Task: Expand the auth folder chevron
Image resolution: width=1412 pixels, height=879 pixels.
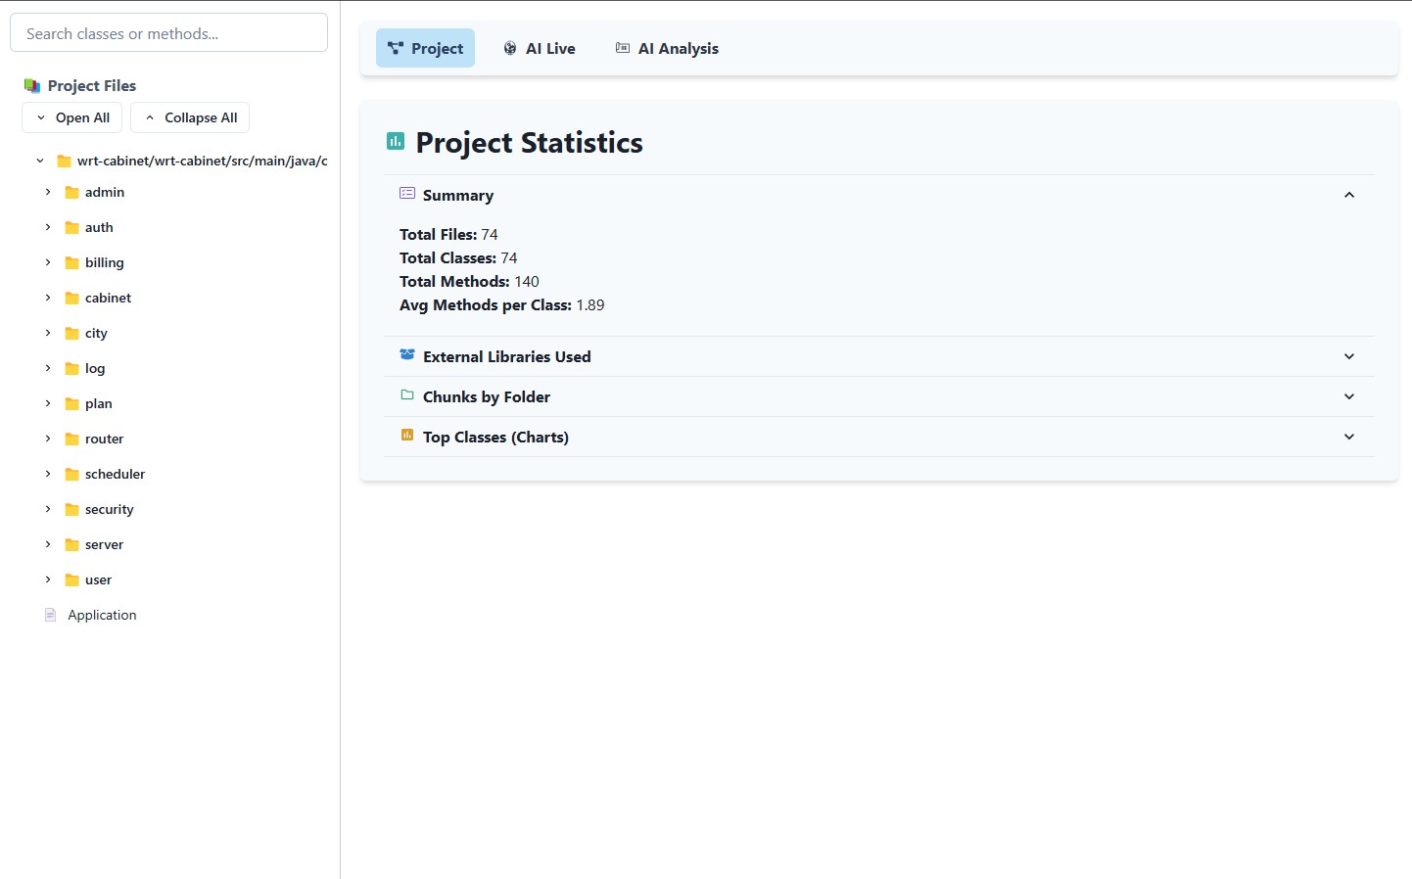Action: pyautogui.click(x=48, y=227)
